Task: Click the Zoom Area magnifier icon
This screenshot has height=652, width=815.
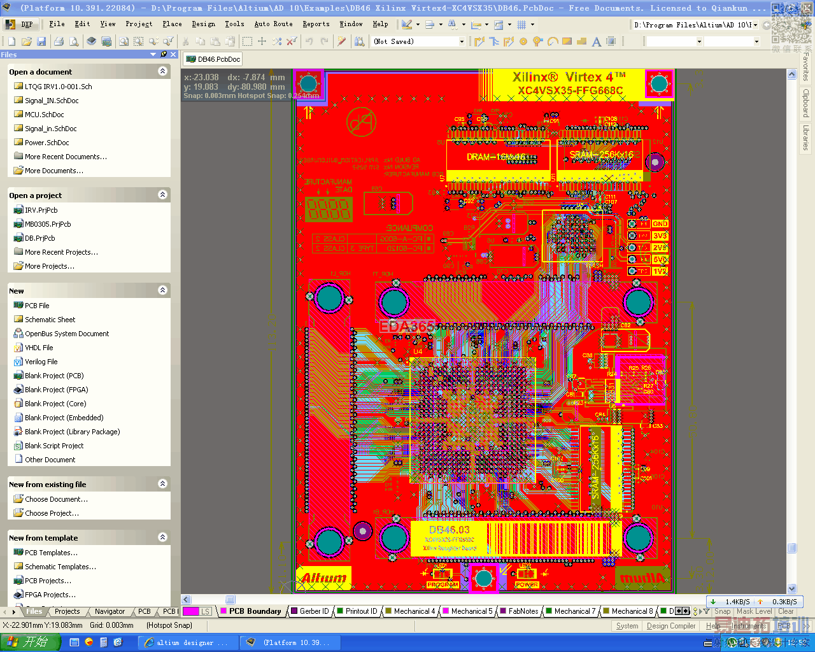Action: click(139, 41)
